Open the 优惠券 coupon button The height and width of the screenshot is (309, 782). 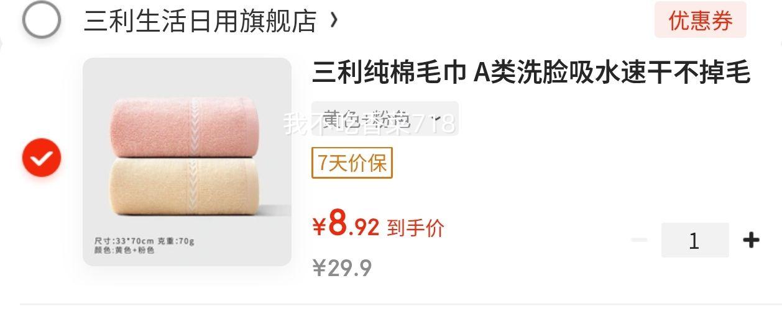(x=701, y=20)
